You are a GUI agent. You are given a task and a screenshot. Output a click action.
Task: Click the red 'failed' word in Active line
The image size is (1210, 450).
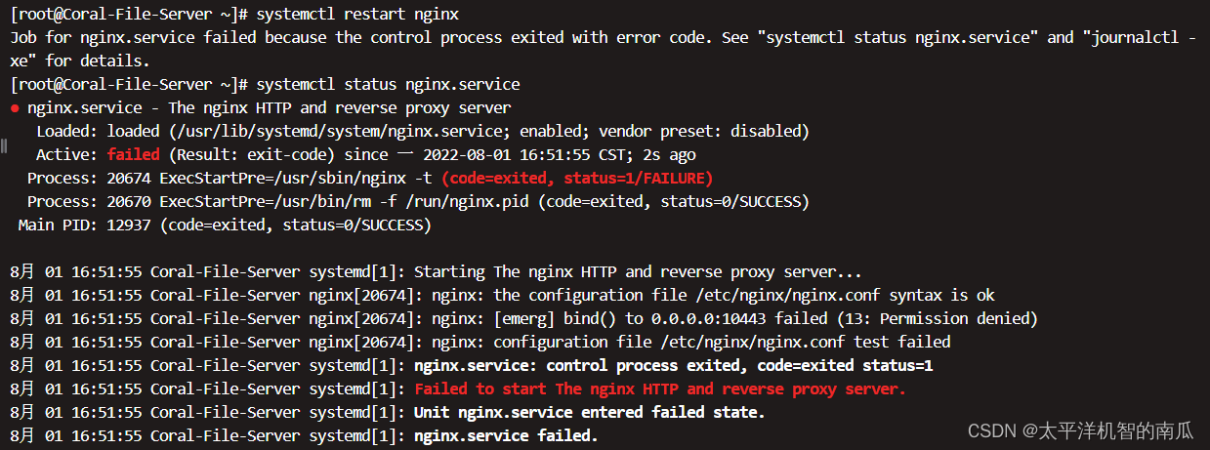[x=134, y=155]
